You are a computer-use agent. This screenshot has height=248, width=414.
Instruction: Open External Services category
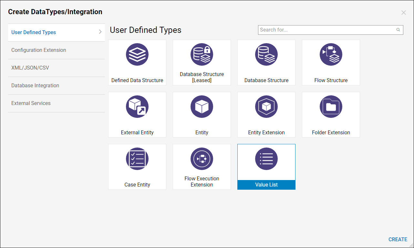(57, 103)
